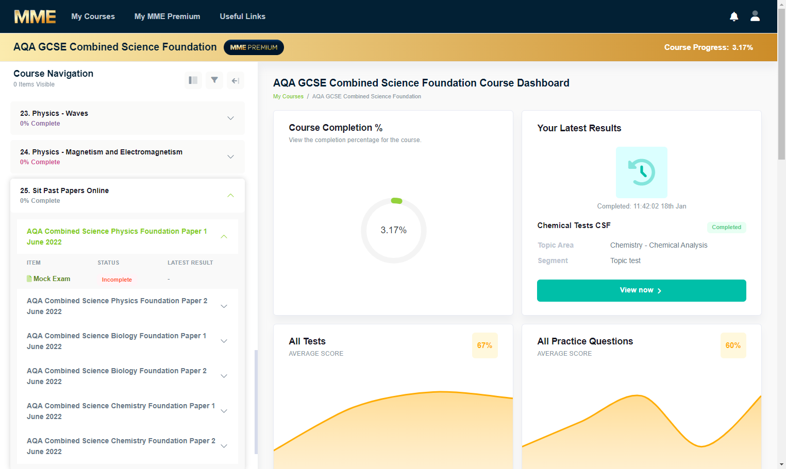This screenshot has width=786, height=469.
Task: Click the Chemical Tests CSF title
Action: pos(574,225)
